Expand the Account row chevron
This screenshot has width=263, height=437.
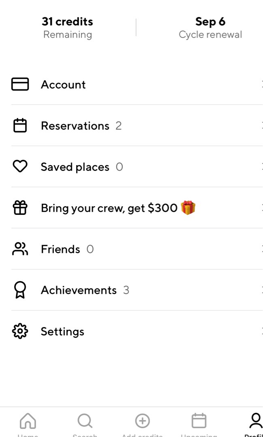click(261, 84)
